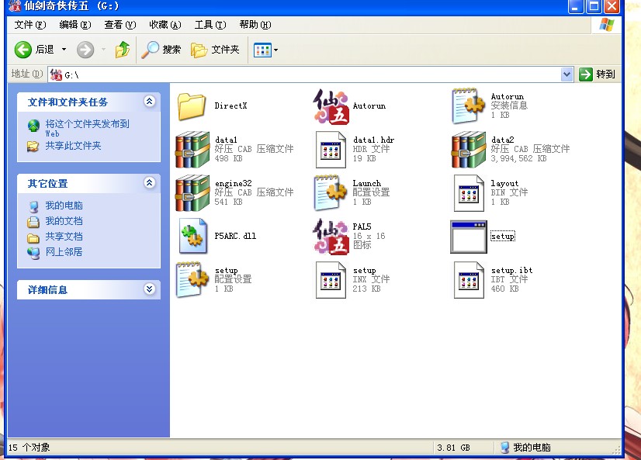Click the DirectX folder name label
Image resolution: width=641 pixels, height=460 pixels.
[x=230, y=106]
